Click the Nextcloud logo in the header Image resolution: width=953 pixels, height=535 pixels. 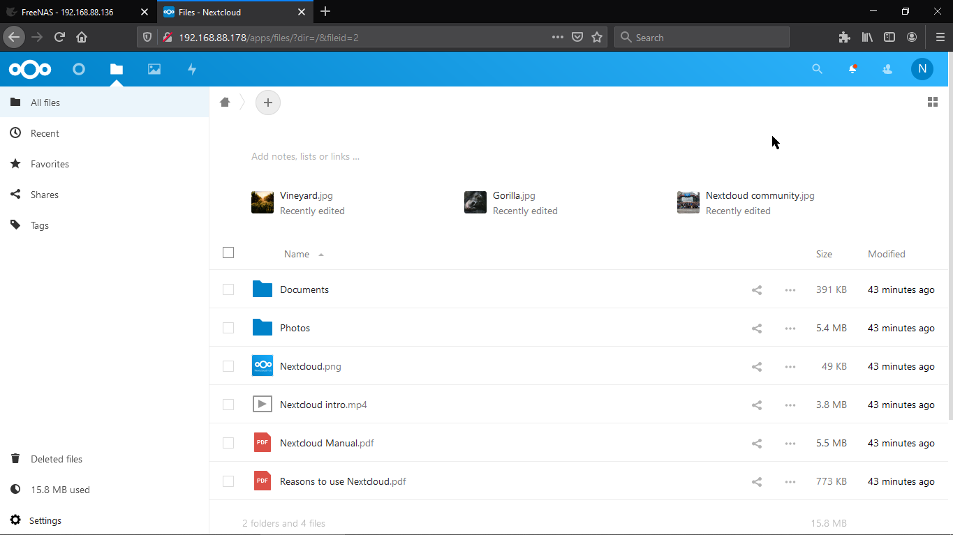click(30, 69)
